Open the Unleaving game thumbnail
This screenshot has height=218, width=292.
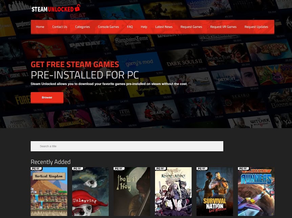tap(90, 192)
